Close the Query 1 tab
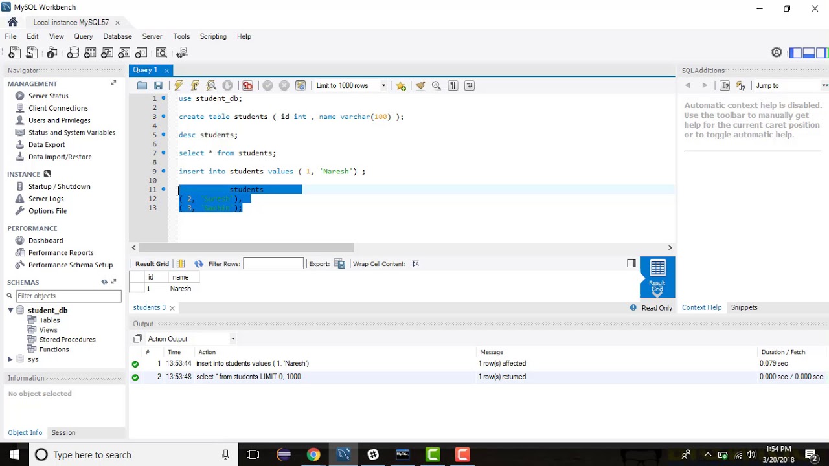The image size is (829, 466). pyautogui.click(x=166, y=71)
